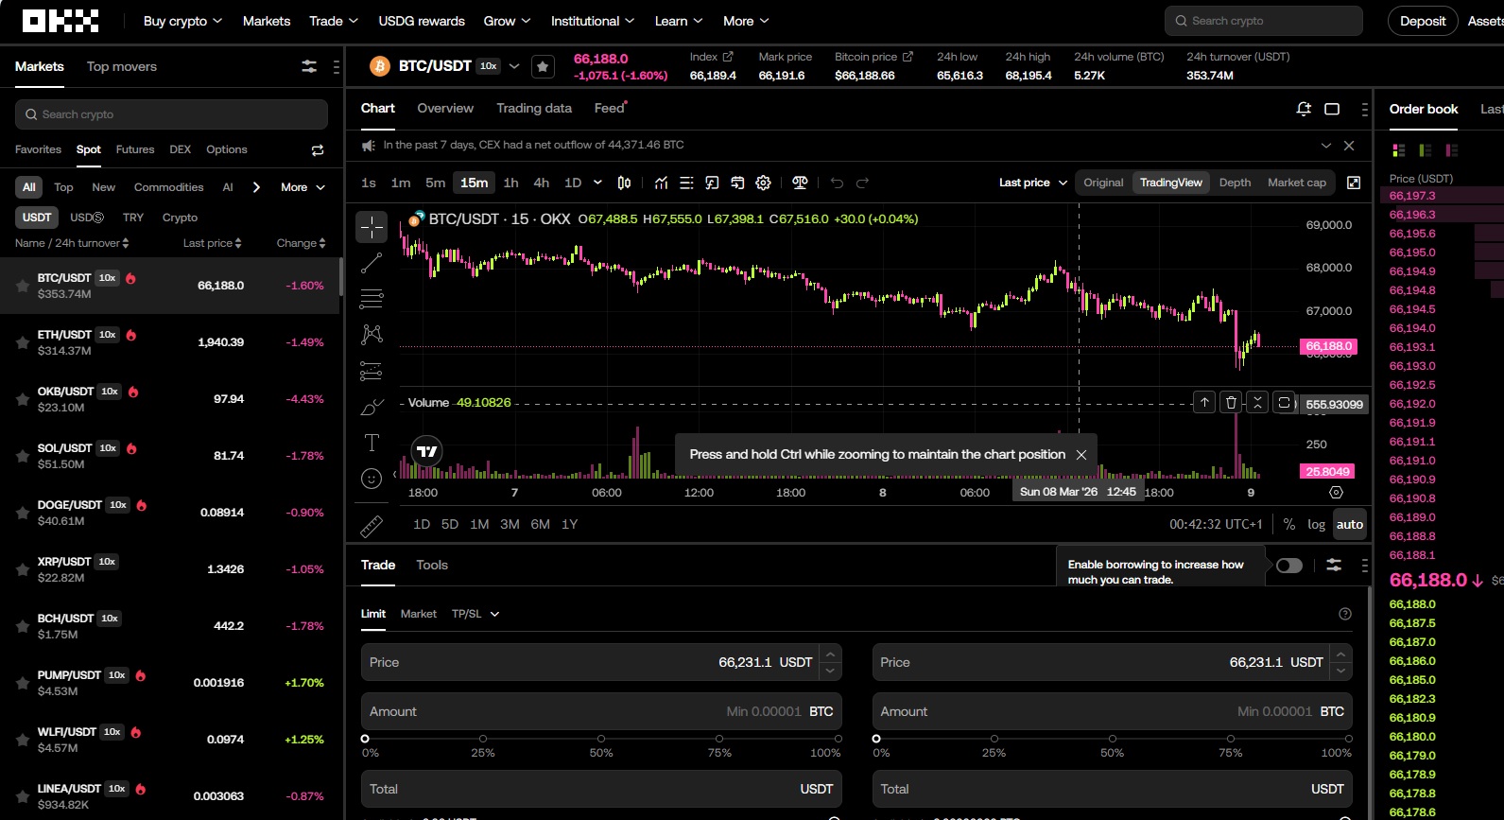Select the XABCD pattern tool
The width and height of the screenshot is (1504, 820).
[x=372, y=334]
